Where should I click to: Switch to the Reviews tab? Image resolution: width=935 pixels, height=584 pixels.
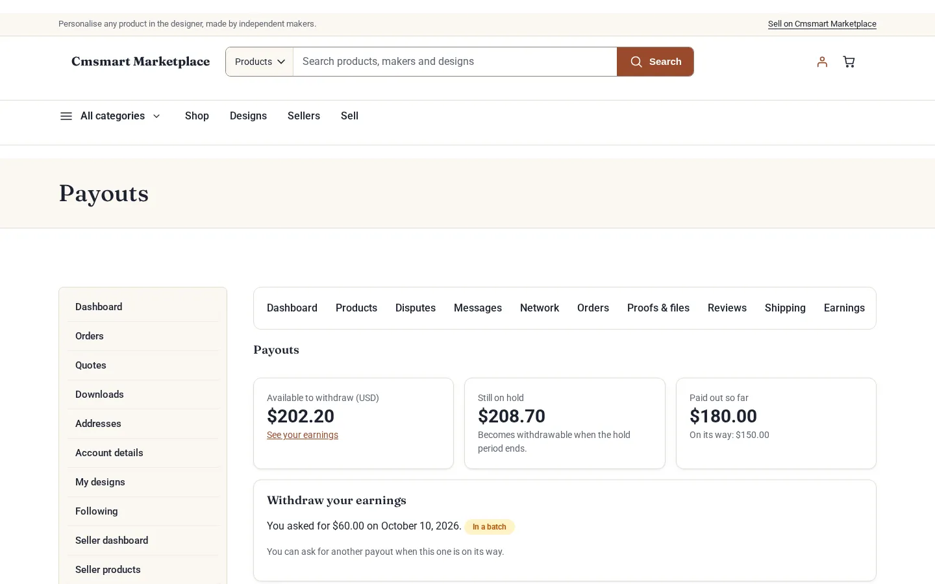727,308
